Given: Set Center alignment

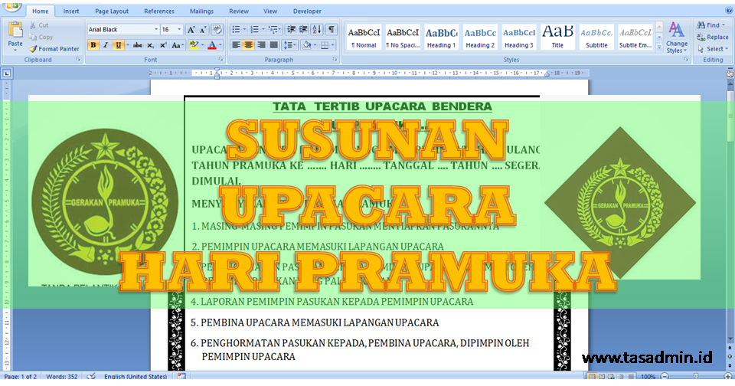Looking at the screenshot, I should coord(248,45).
